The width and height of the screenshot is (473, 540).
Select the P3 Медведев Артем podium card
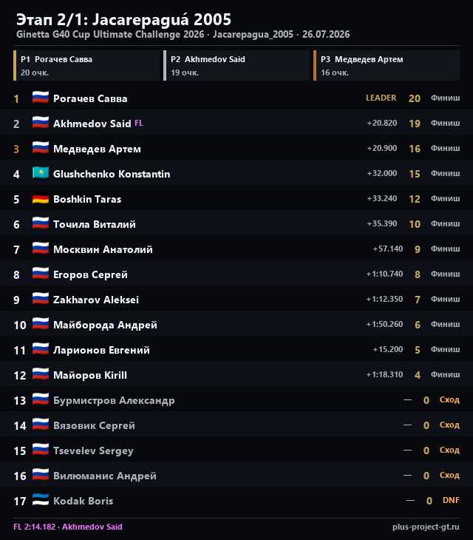(387, 65)
